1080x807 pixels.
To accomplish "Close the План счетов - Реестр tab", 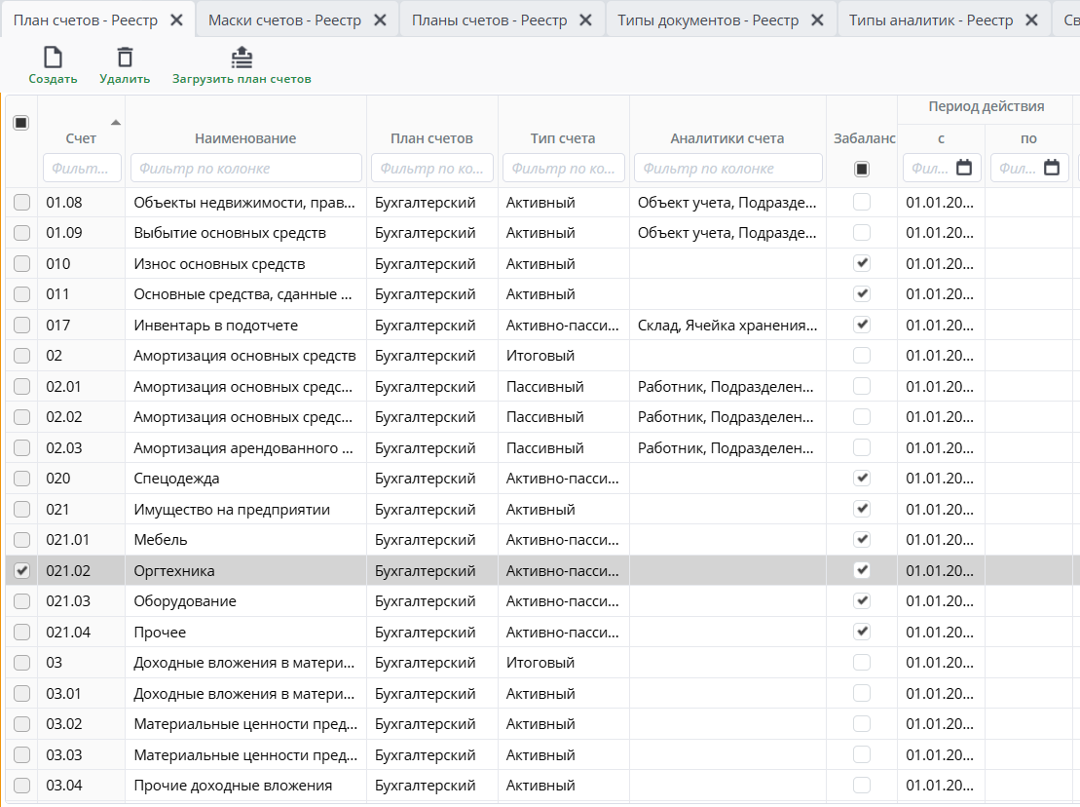I will (x=176, y=19).
